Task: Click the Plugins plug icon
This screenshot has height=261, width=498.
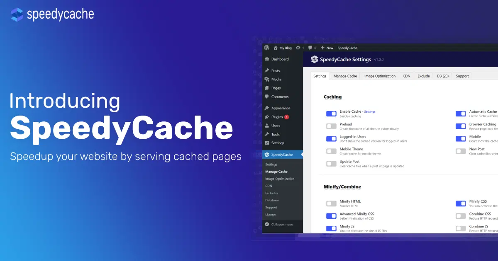Action: tap(267, 117)
